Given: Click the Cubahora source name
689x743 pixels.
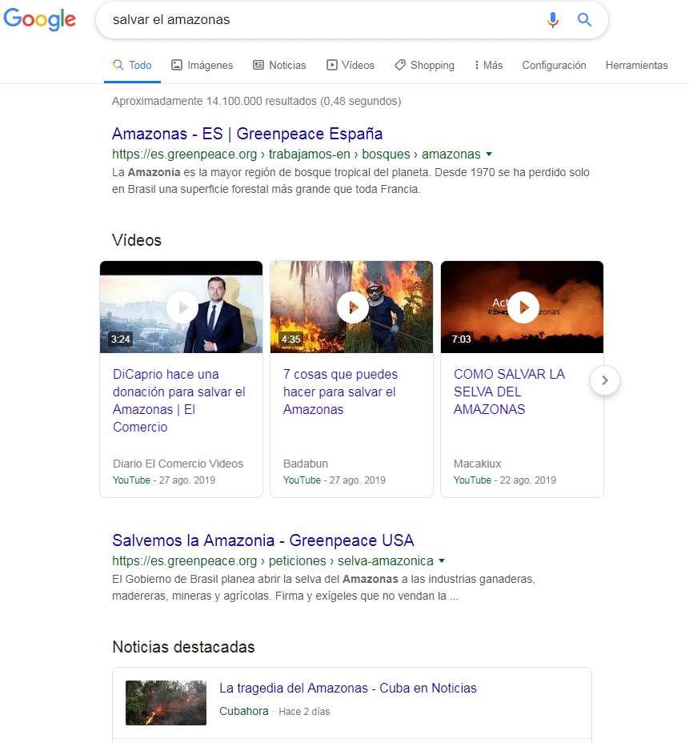Looking at the screenshot, I should [x=244, y=711].
